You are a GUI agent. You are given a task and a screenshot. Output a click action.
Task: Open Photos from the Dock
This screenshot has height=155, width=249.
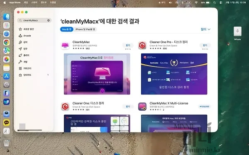7,59
